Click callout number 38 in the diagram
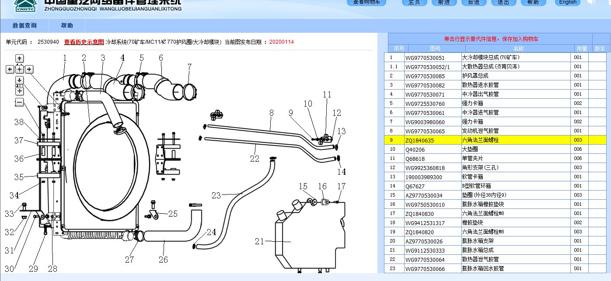The width and height of the screenshot is (611, 281). pos(19,122)
